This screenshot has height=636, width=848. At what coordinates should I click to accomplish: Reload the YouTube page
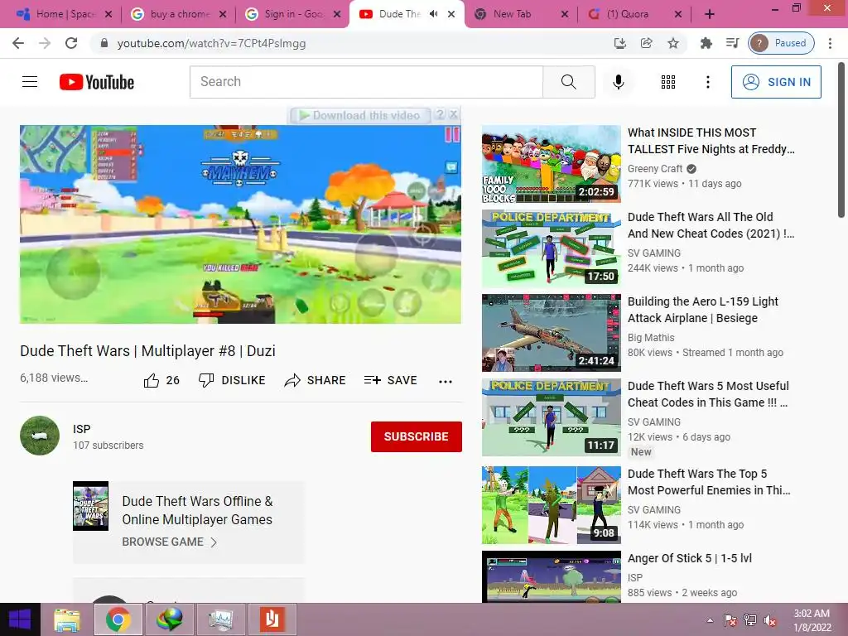coord(71,43)
